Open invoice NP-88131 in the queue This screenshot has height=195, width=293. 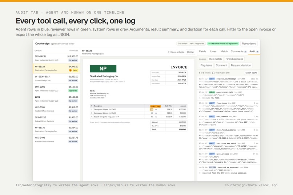(56, 130)
